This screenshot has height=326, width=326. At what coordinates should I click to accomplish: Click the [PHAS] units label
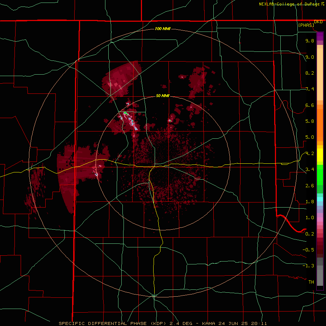click(x=306, y=25)
